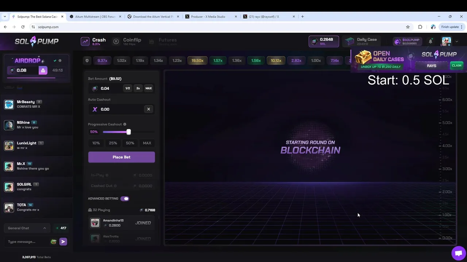Click the user profile avatar
The image size is (467, 262).
tap(446, 41)
